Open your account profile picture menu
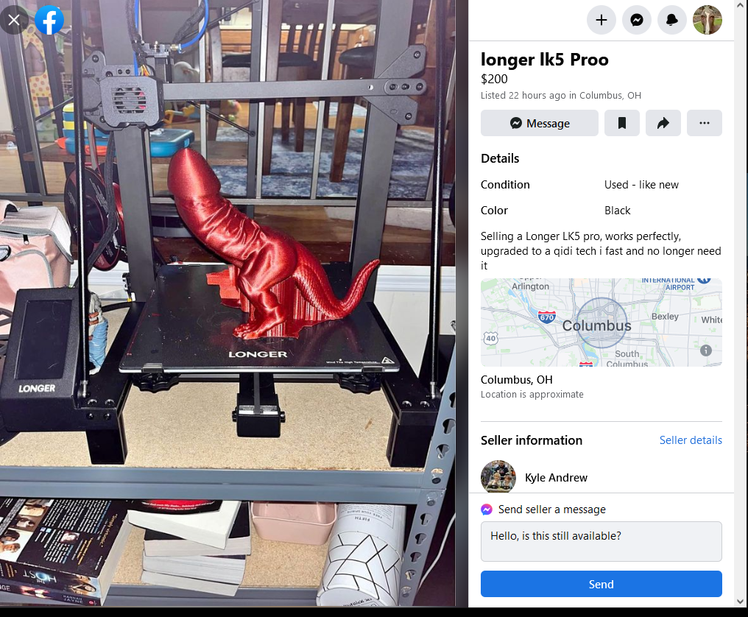 [x=707, y=20]
